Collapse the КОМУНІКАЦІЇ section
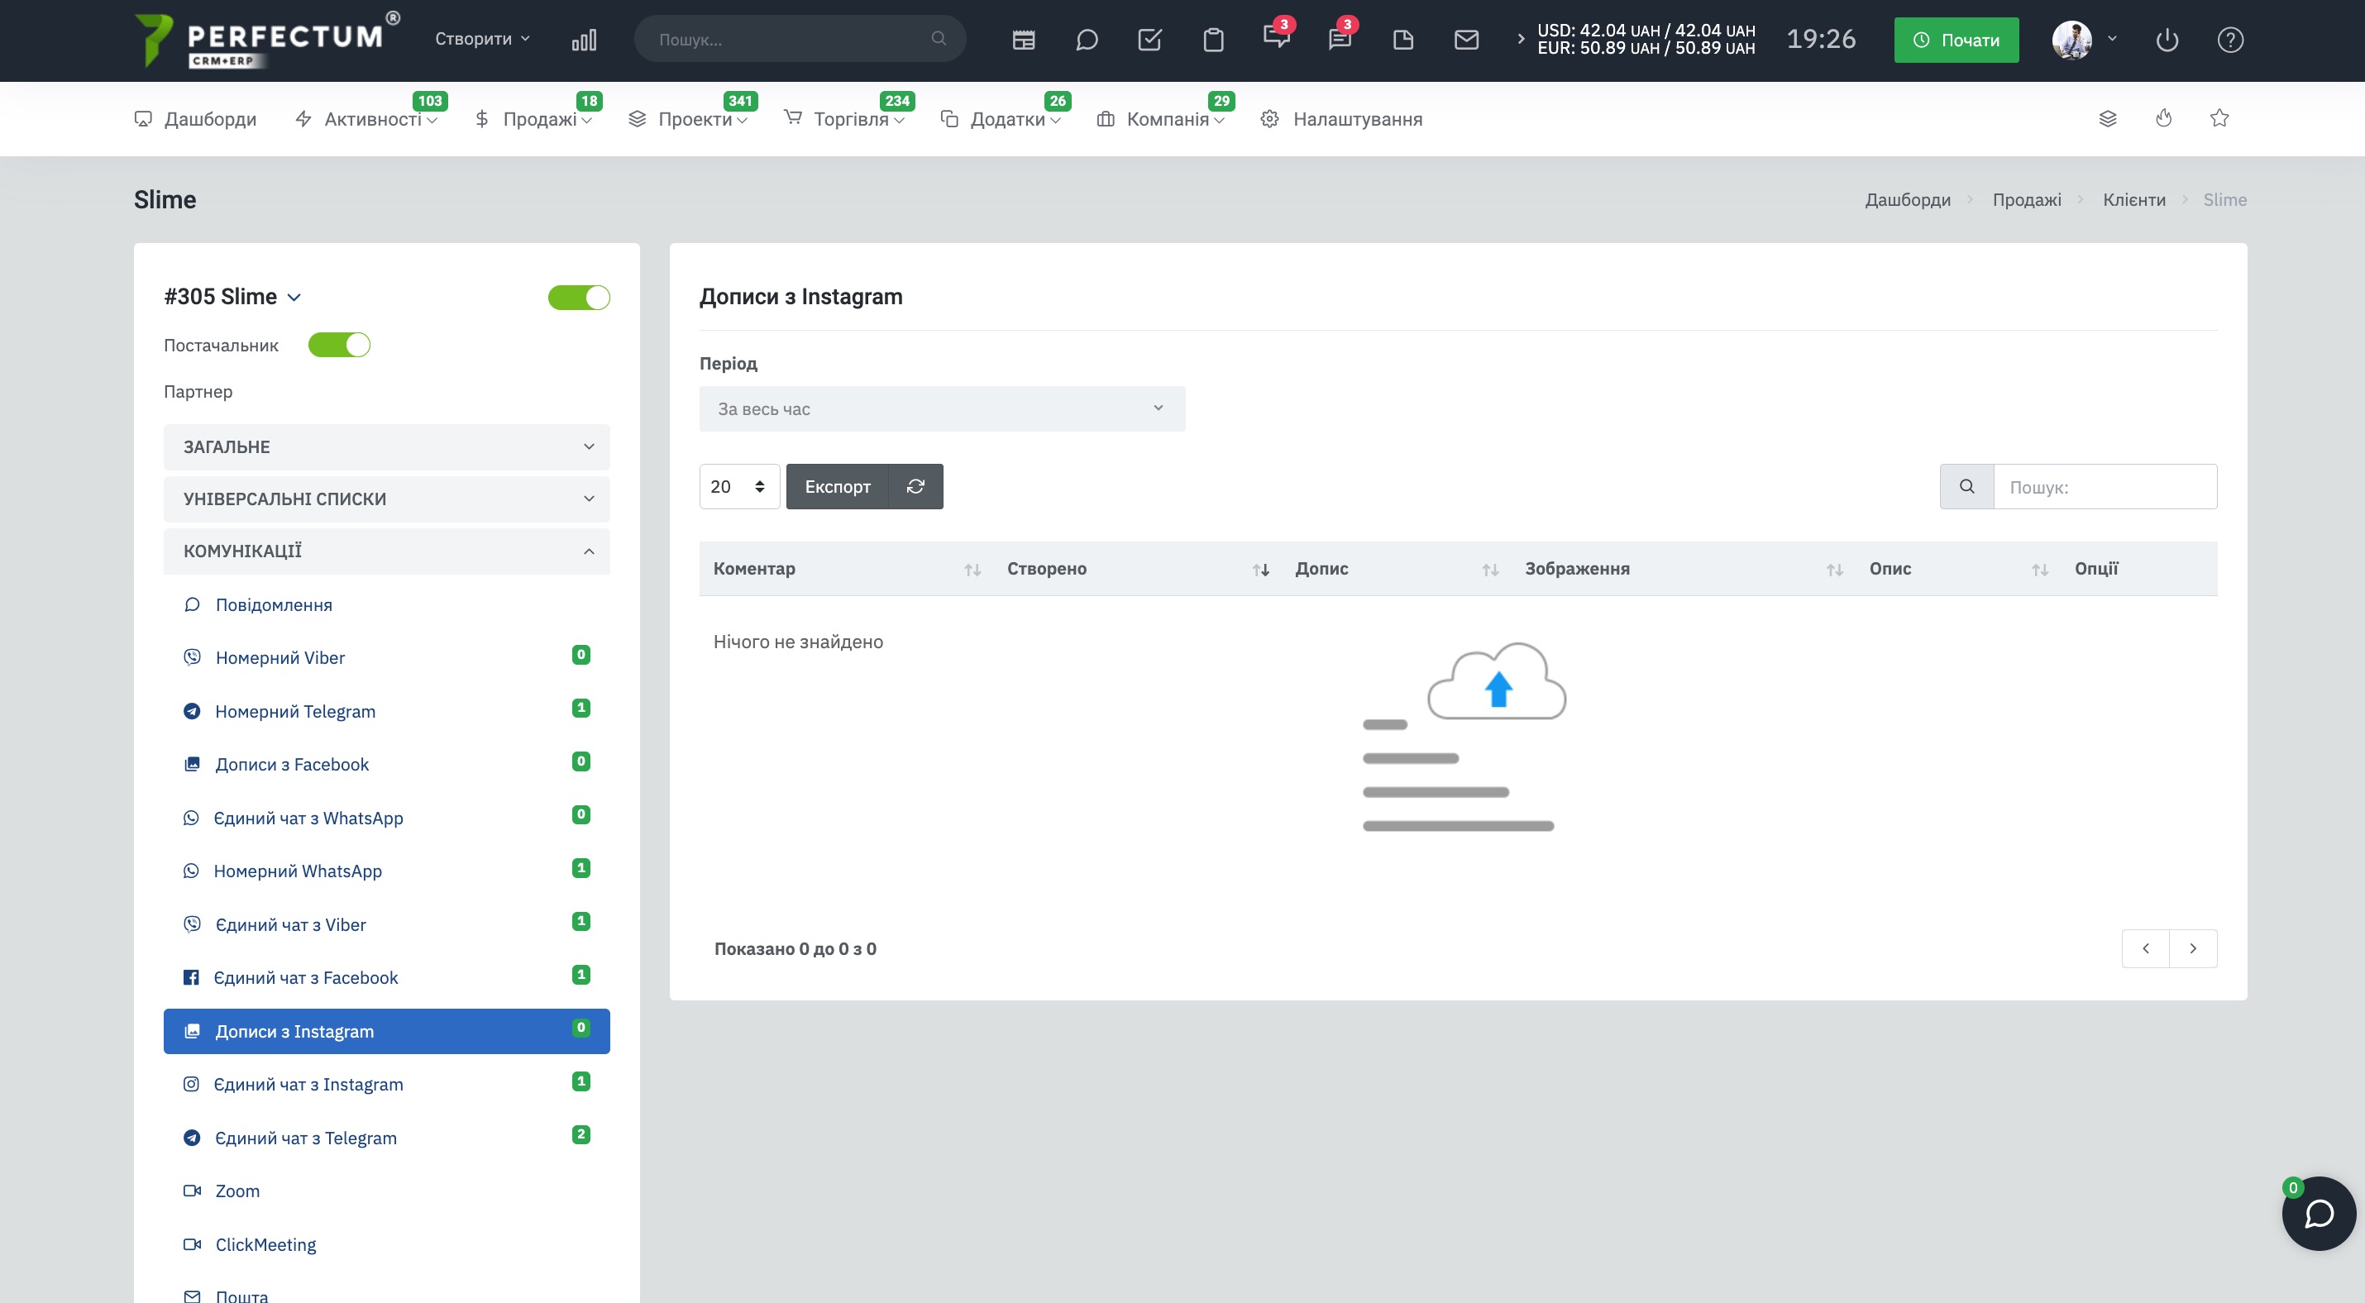 (386, 551)
